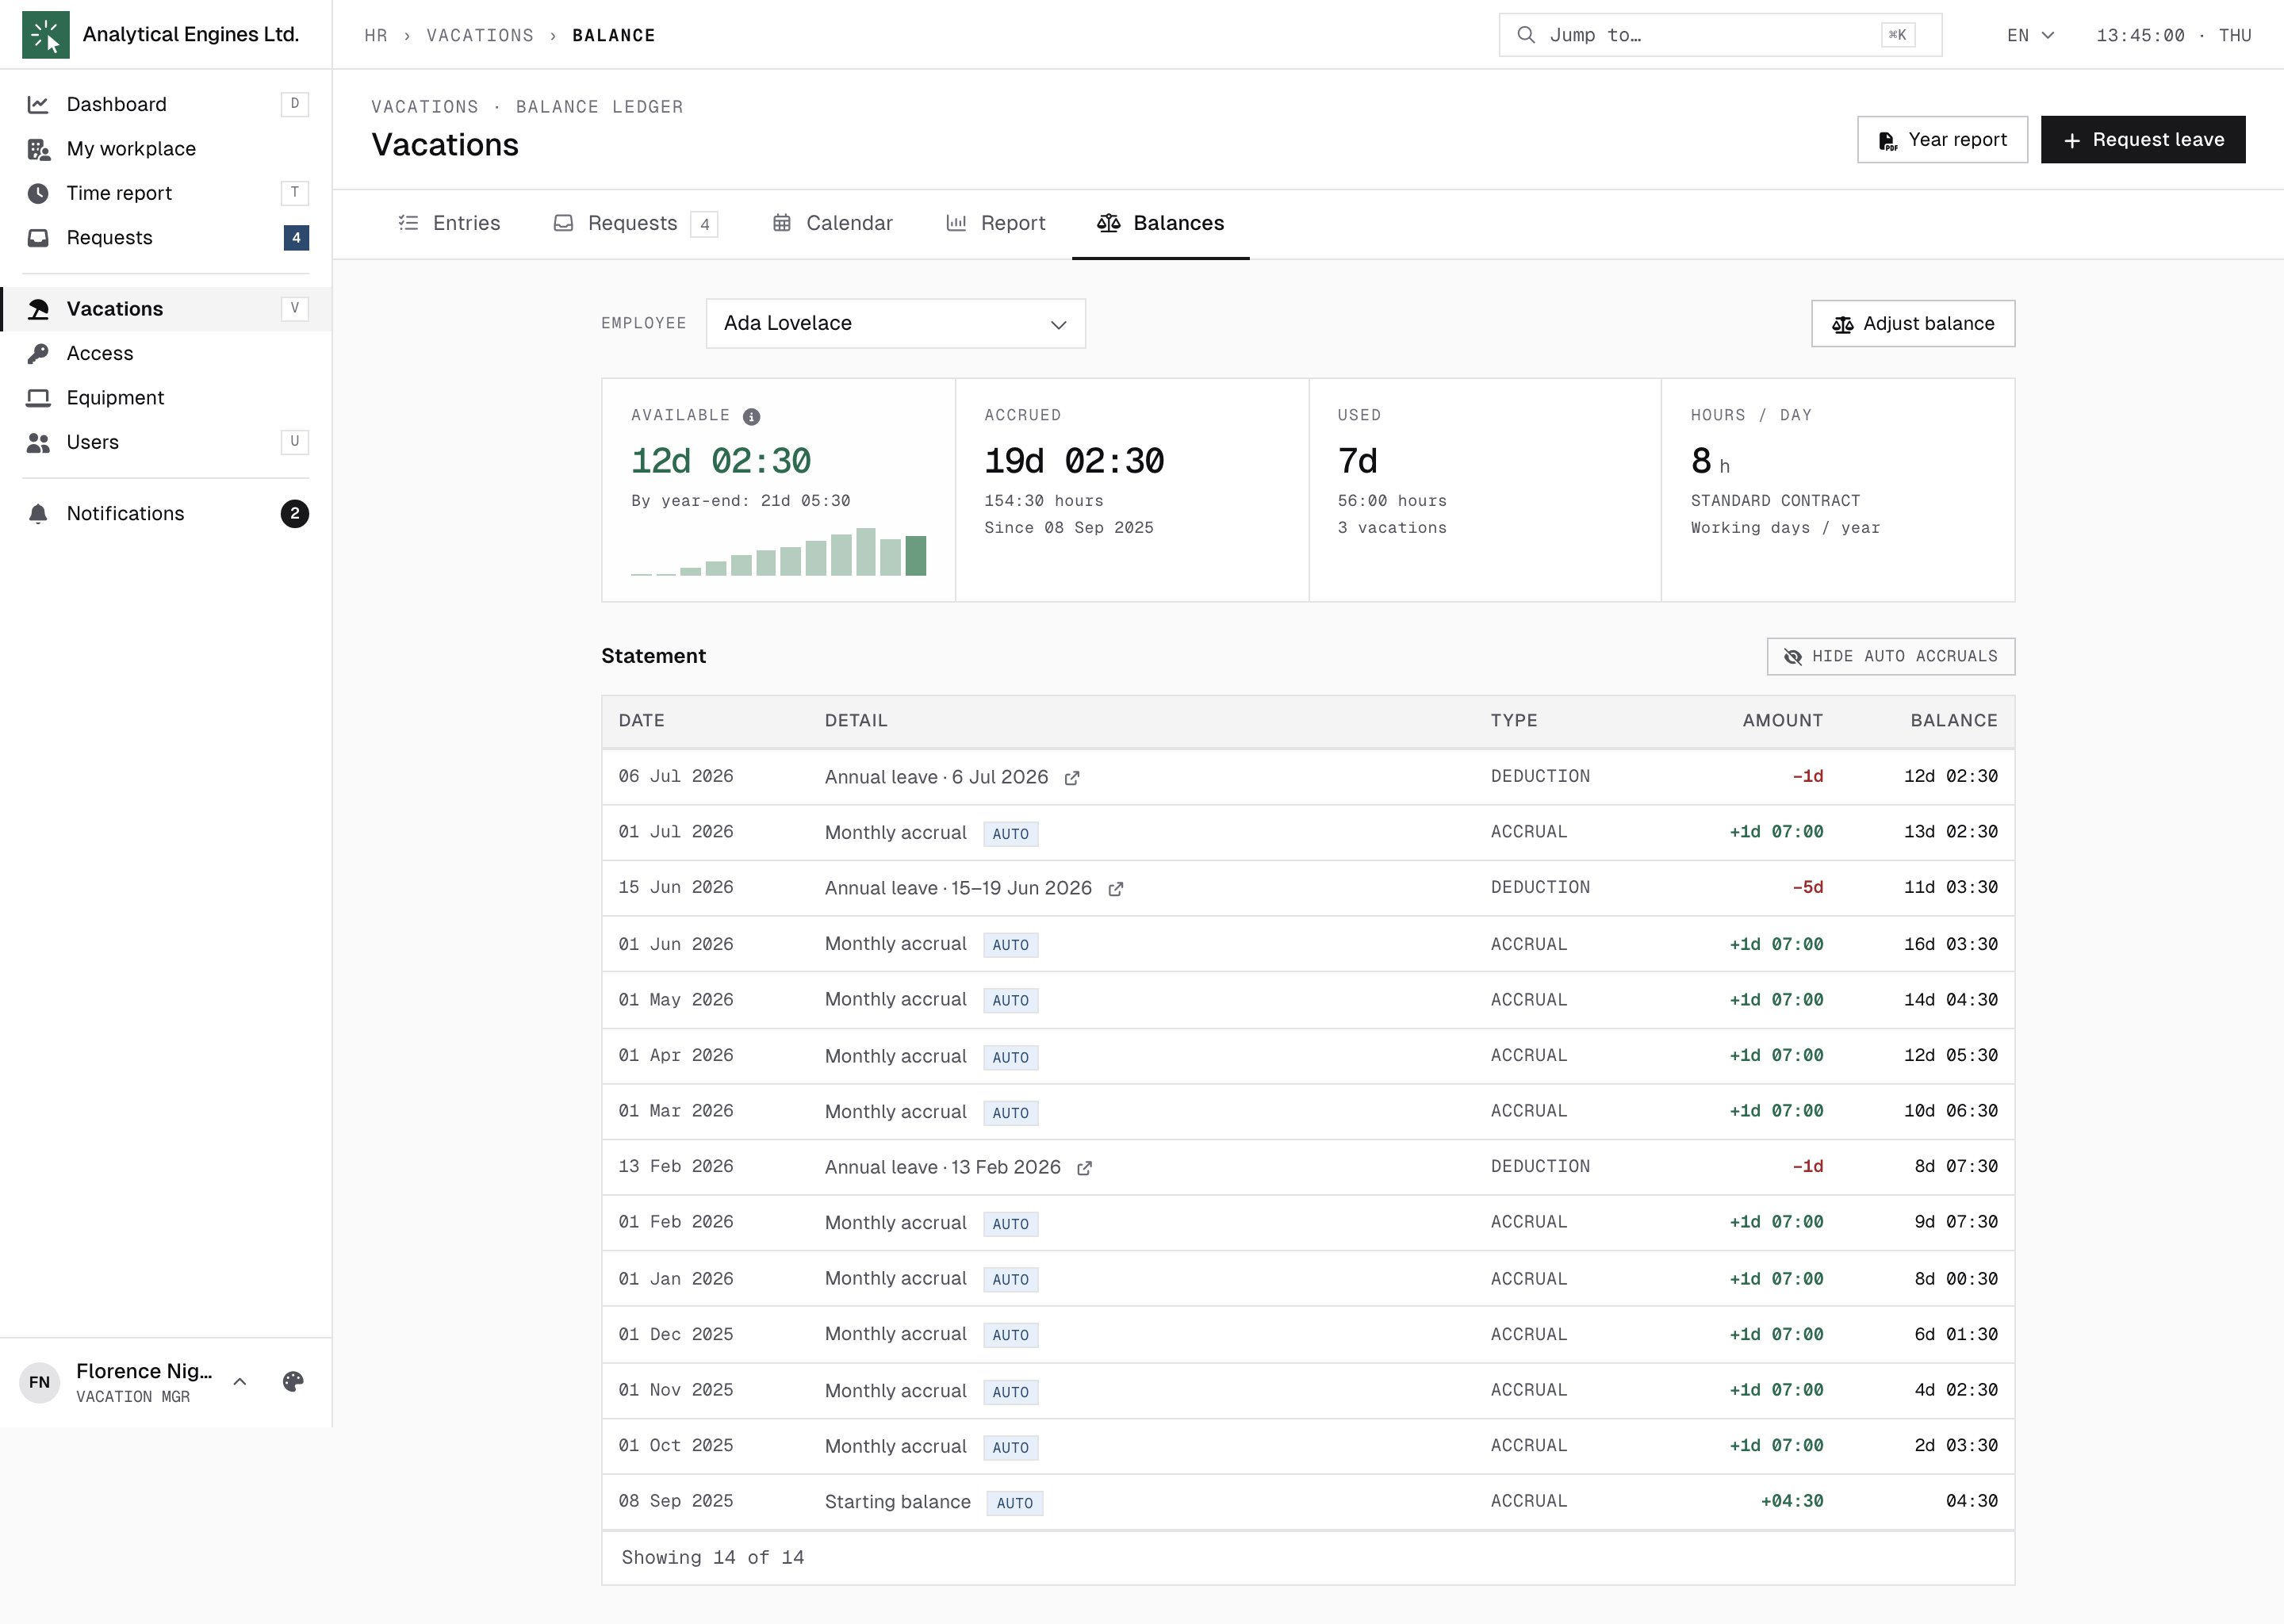Click the sidebar Requests badge 4
The height and width of the screenshot is (1624, 2284).
tap(296, 238)
